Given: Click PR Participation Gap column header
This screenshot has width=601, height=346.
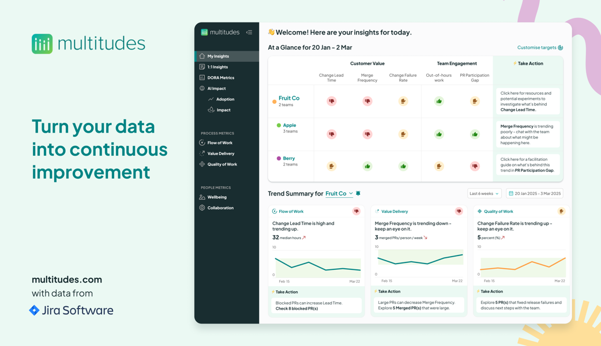Looking at the screenshot, I should click(x=475, y=78).
